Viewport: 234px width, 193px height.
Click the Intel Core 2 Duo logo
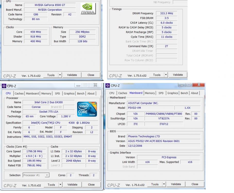click(87, 109)
